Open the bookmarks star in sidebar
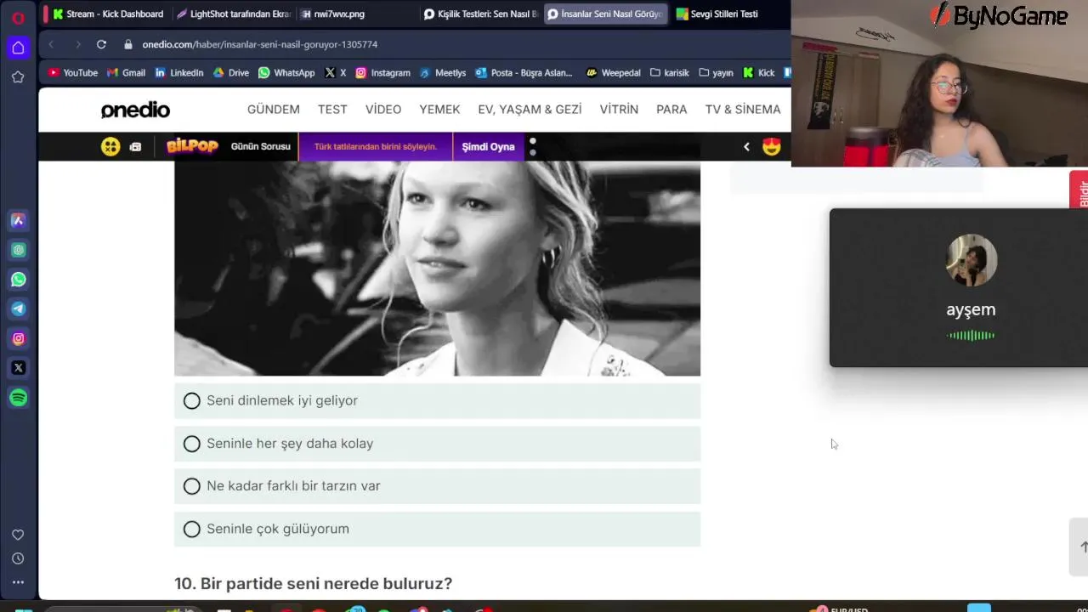 click(18, 77)
